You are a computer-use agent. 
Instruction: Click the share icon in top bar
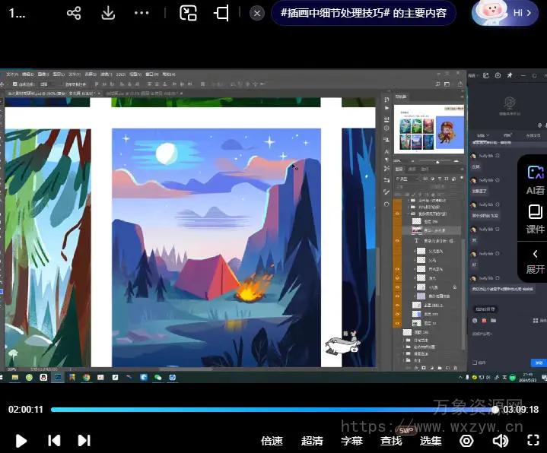74,13
